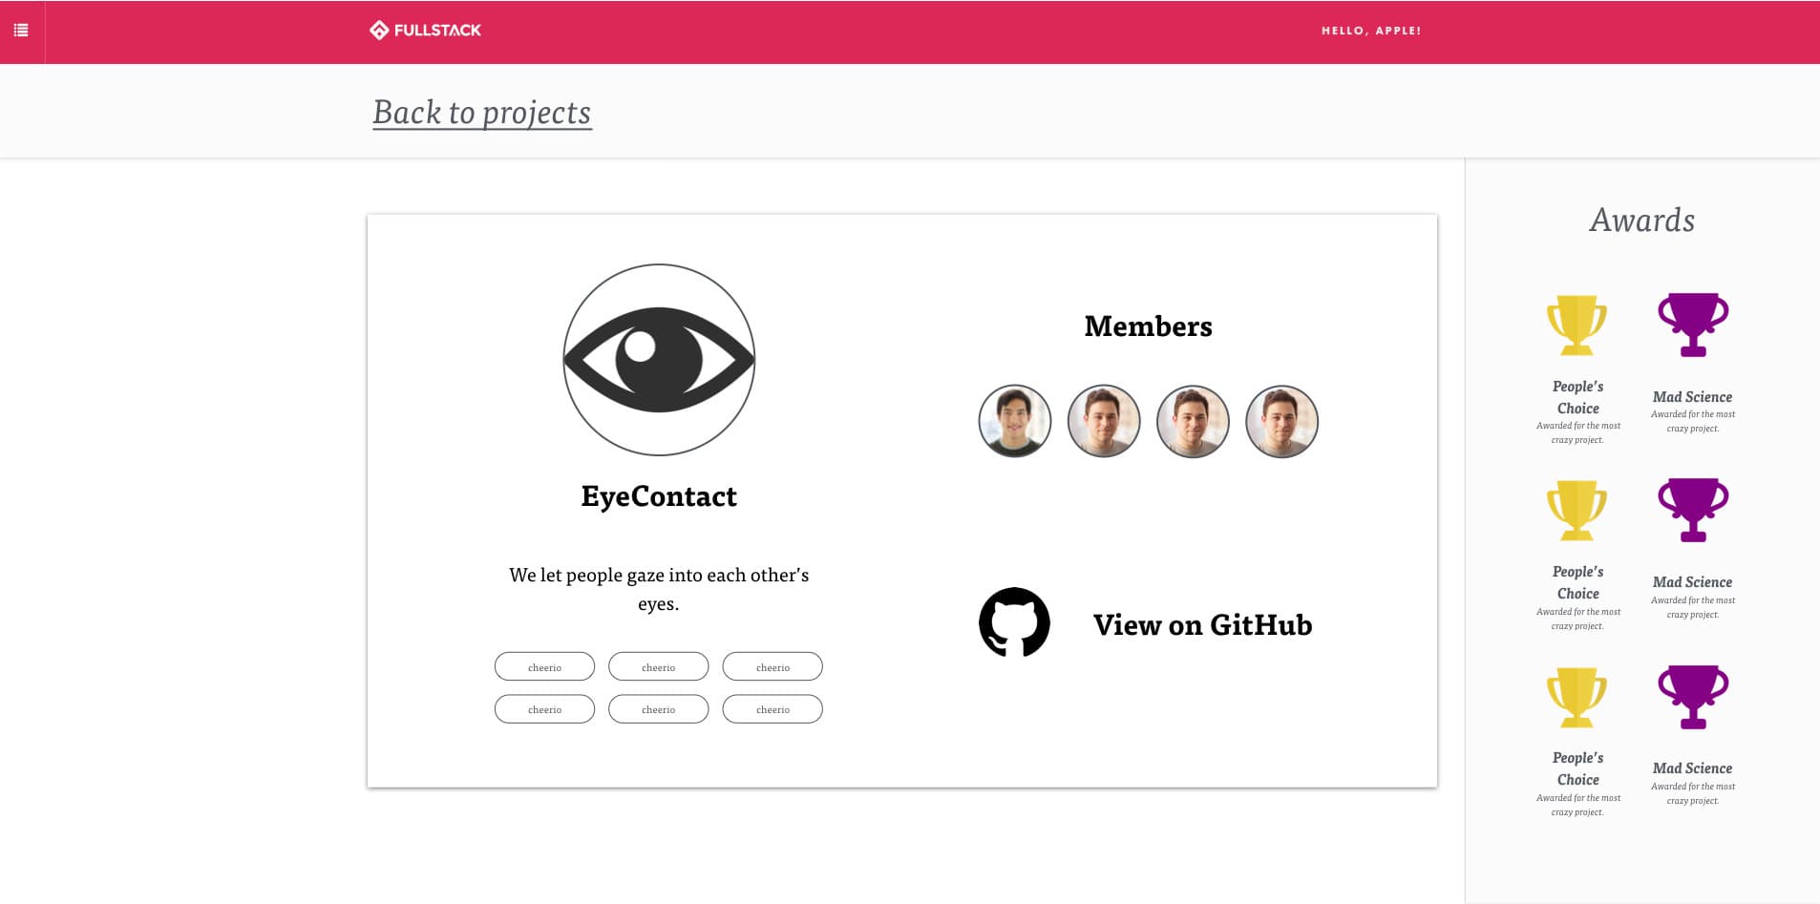Go back to projects
The image size is (1820, 904).
point(482,113)
